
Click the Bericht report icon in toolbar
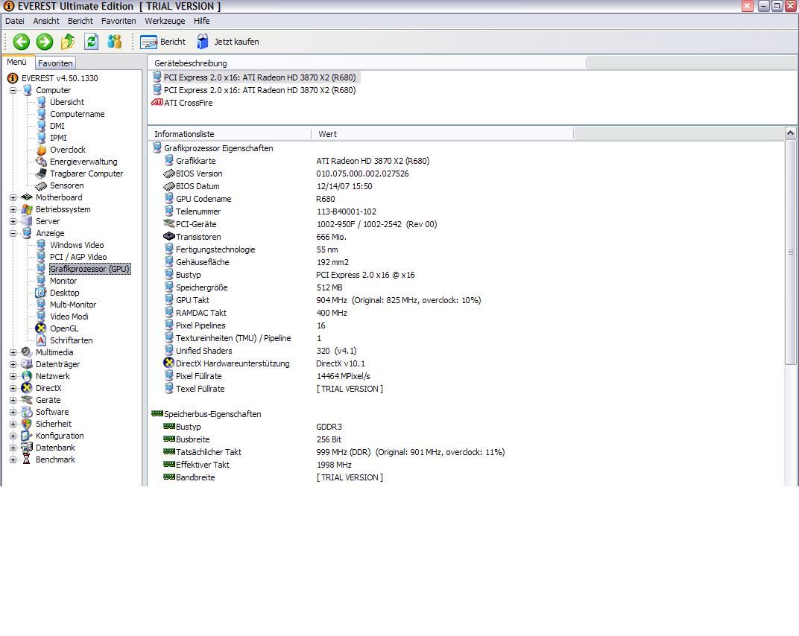(x=148, y=42)
